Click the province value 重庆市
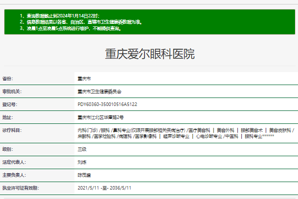 [84, 79]
